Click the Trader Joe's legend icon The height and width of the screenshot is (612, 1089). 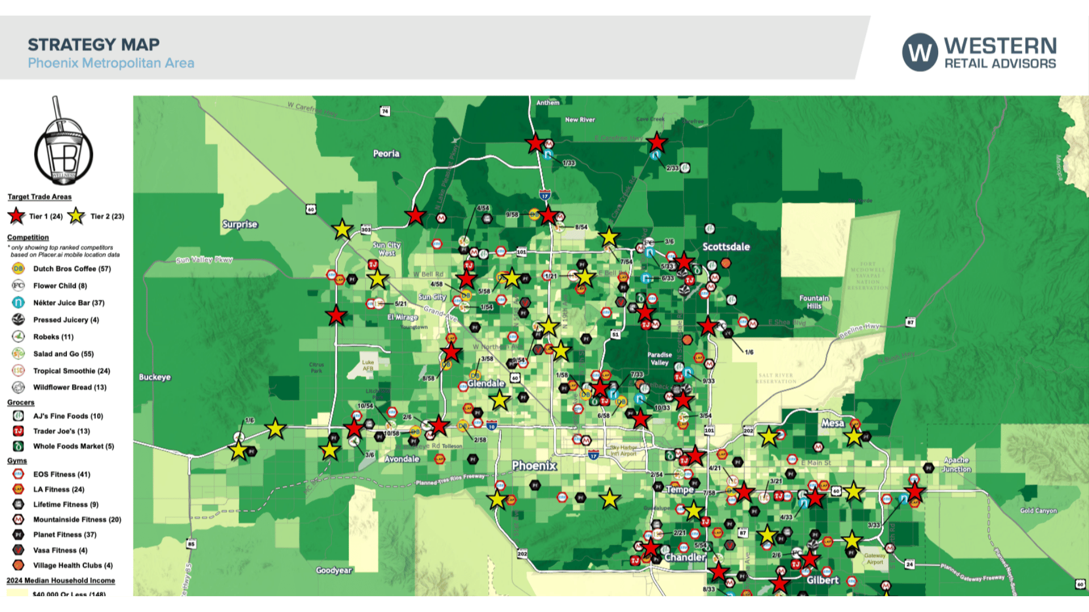18,431
